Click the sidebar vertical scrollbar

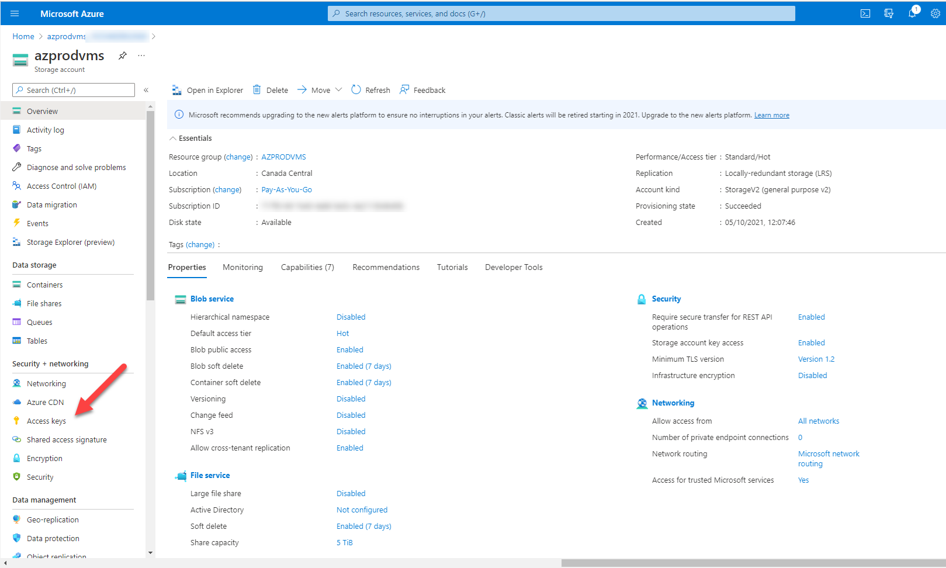(150, 205)
